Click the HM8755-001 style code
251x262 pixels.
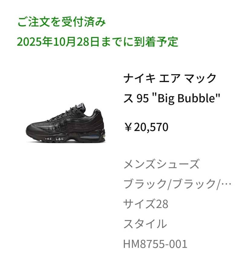[155, 244]
